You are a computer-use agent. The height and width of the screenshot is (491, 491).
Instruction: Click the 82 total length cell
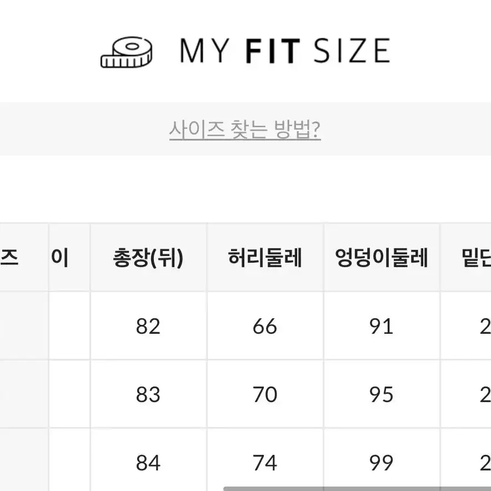point(148,325)
